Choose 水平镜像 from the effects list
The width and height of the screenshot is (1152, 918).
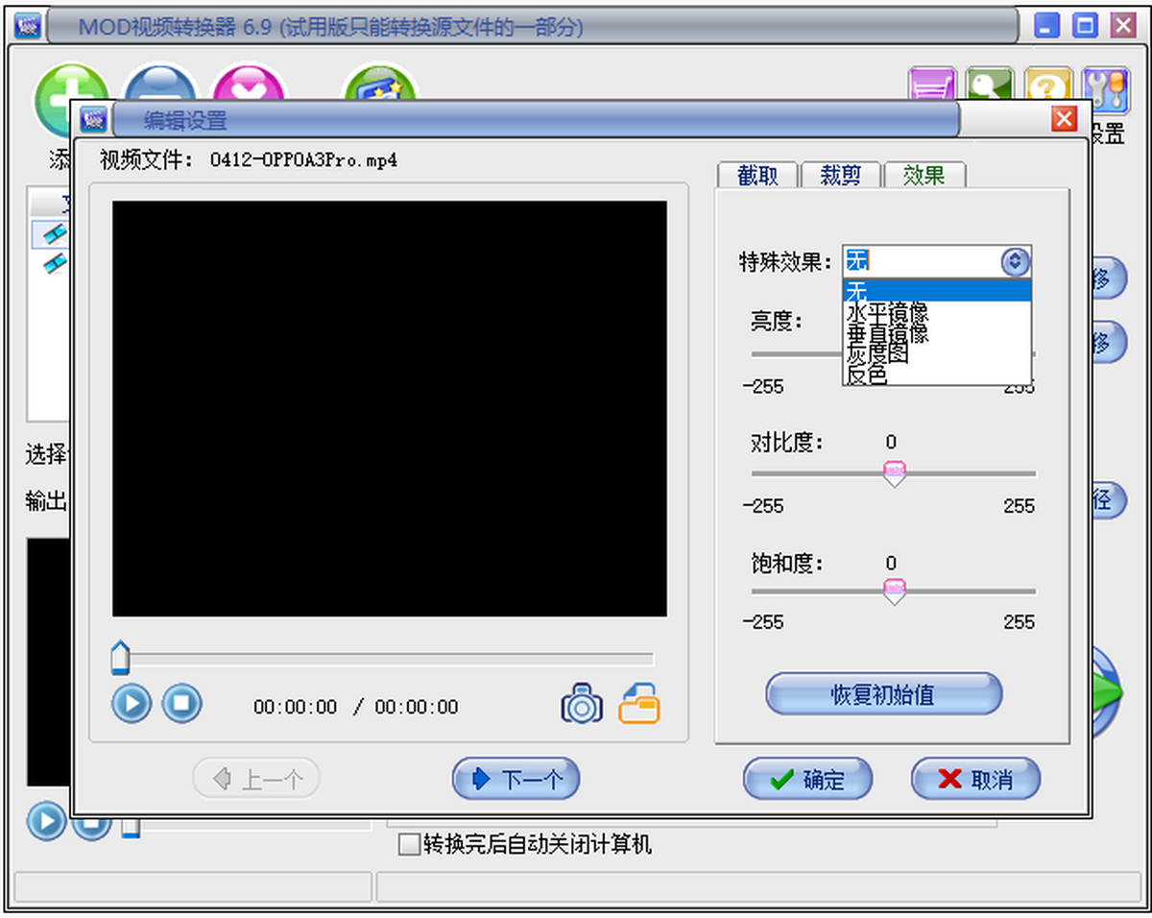point(937,312)
